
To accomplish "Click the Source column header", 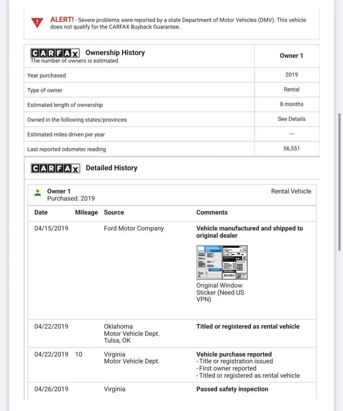I will pos(114,212).
